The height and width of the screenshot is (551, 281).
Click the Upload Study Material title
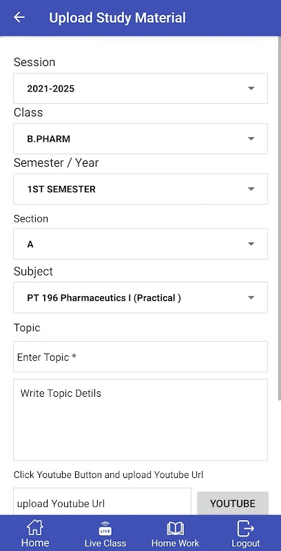pyautogui.click(x=117, y=18)
